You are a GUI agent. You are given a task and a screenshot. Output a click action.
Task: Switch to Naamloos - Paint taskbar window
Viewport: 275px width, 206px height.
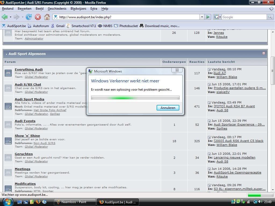tap(75, 202)
